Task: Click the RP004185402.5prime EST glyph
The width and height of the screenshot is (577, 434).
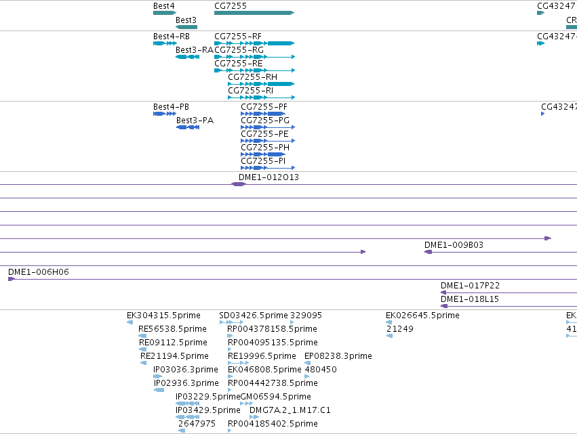Action: tap(230, 431)
